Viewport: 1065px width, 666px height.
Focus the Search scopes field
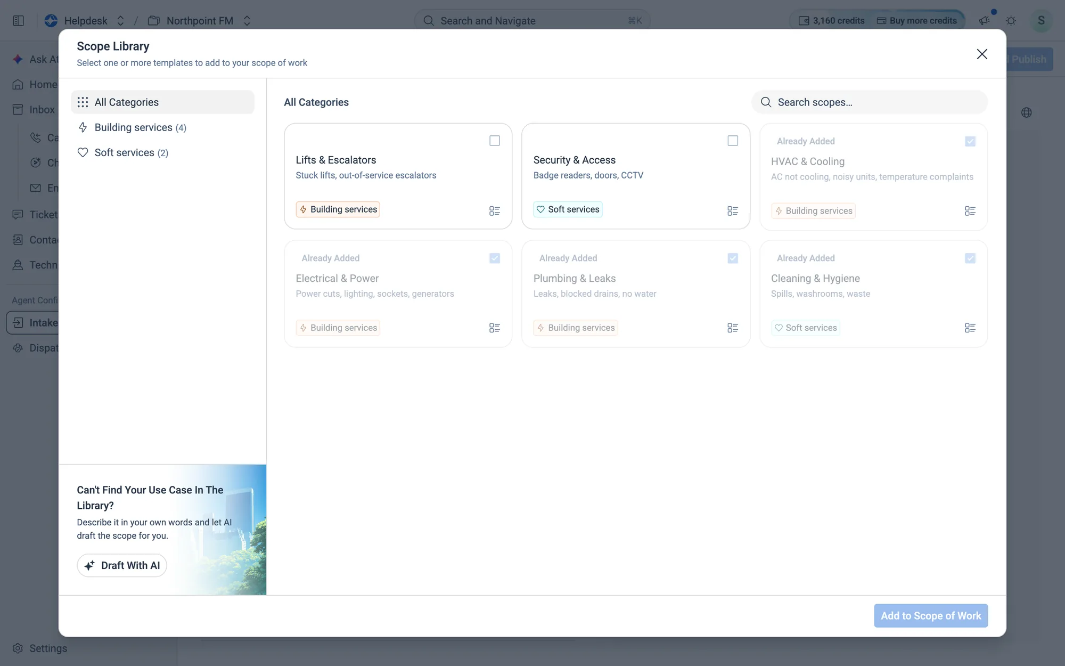click(870, 102)
